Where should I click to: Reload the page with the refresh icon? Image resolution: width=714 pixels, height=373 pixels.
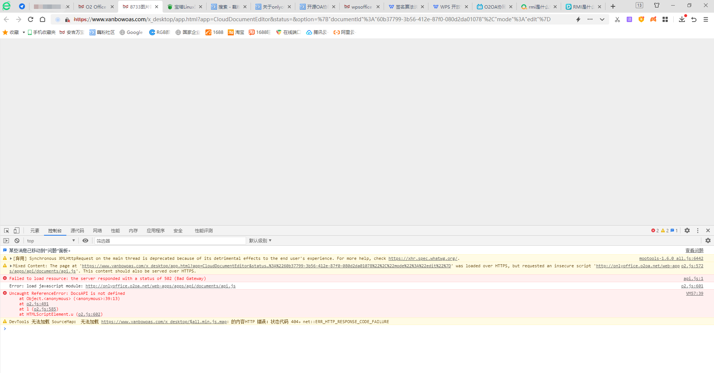(x=31, y=19)
